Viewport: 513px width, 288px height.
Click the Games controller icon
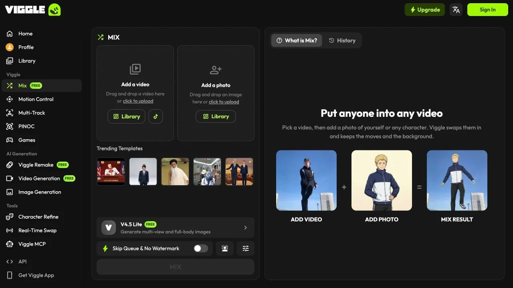click(x=10, y=140)
